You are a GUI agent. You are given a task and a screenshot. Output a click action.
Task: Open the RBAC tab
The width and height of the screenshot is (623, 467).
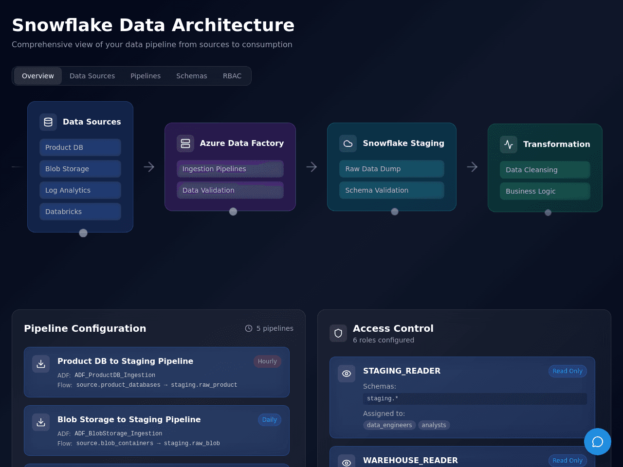click(232, 76)
